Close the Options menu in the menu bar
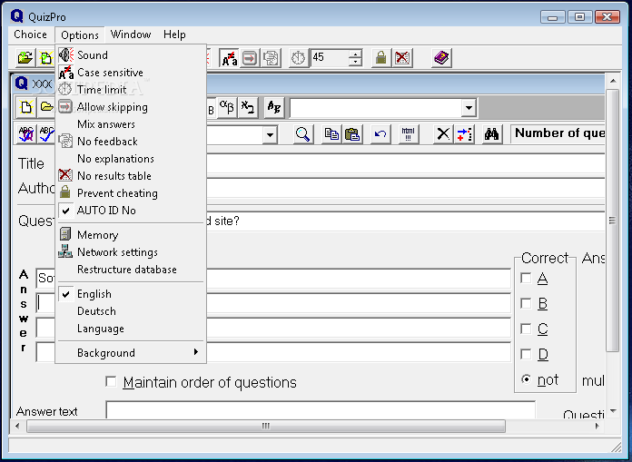Screen dimensions: 632x462 click(80, 35)
